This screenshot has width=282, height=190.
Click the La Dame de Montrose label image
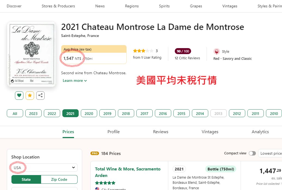(32, 54)
